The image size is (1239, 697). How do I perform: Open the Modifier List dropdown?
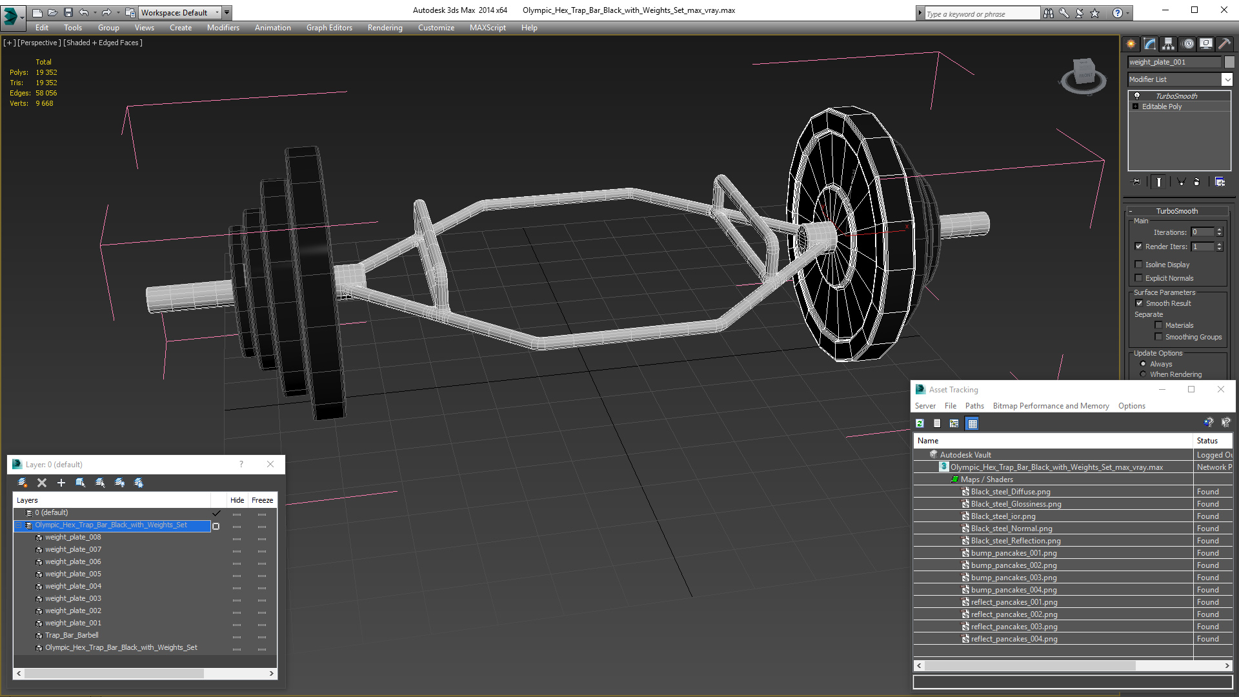(1180, 79)
